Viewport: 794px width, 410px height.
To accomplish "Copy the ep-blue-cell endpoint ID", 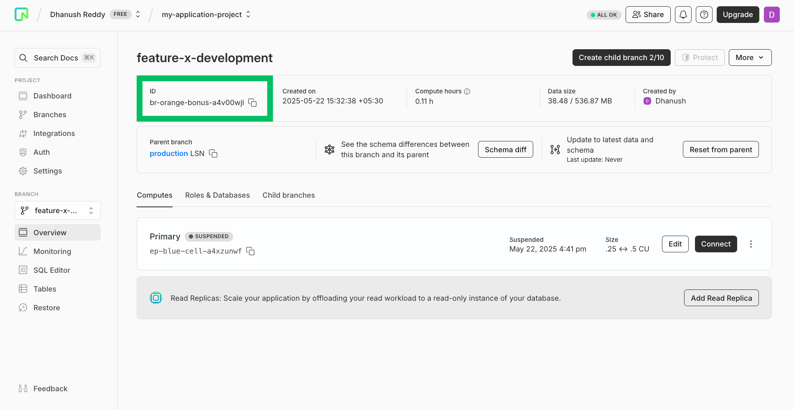I will [250, 251].
